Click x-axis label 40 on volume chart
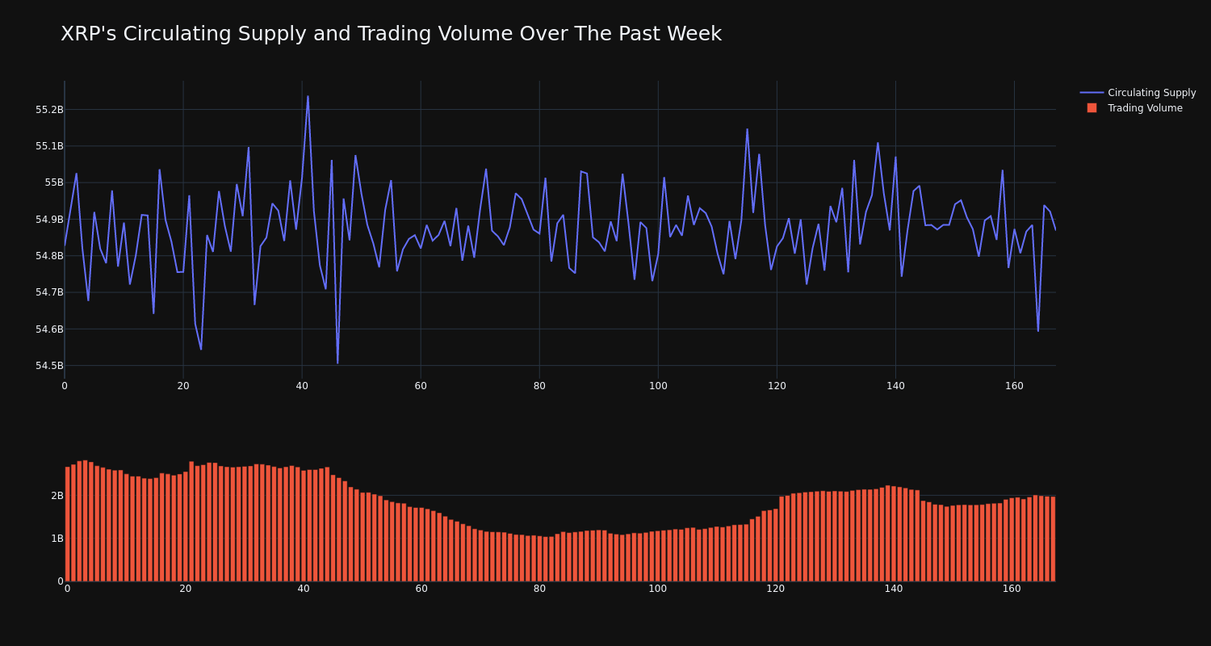The width and height of the screenshot is (1211, 646). [x=304, y=589]
